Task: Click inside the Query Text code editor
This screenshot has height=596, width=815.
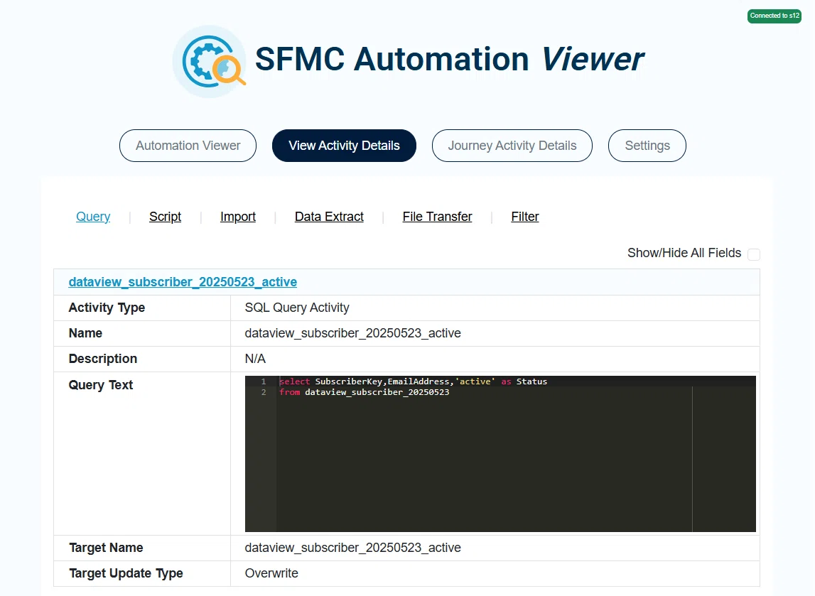Action: pos(500,454)
